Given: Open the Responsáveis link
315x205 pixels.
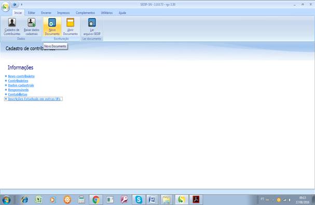Looking at the screenshot, I should coord(18,90).
